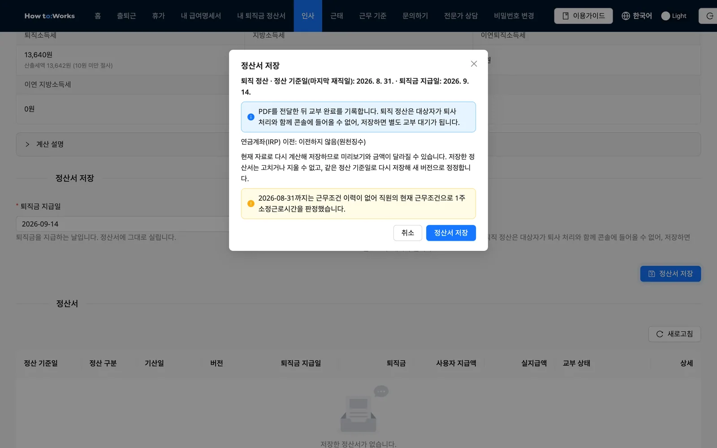This screenshot has width=717, height=448.
Task: Go to the 홈 menu
Action: [x=98, y=16]
